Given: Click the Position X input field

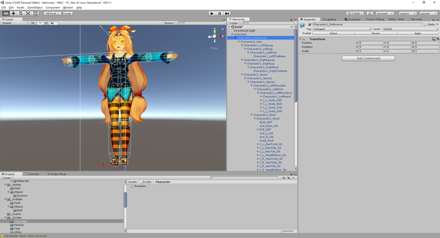Looking at the screenshot, I should pyautogui.click(x=371, y=43).
